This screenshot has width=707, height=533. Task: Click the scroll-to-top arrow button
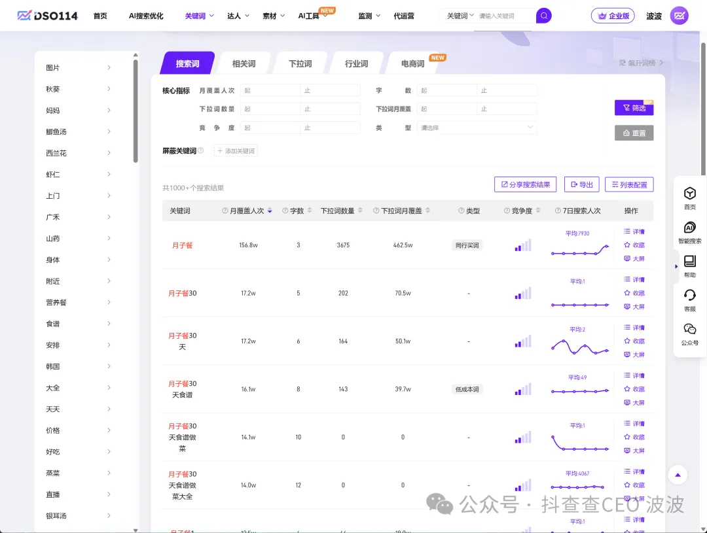tap(678, 475)
